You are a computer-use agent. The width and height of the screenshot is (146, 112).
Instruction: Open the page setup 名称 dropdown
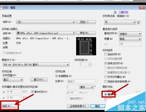pos(46,22)
